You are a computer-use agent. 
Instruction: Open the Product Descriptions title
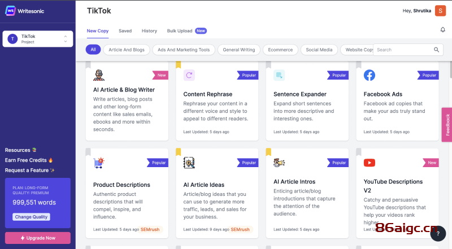[121, 185]
